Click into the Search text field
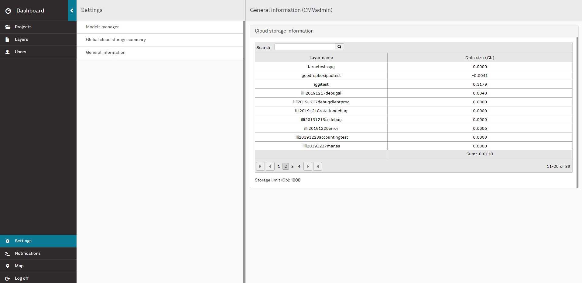Image resolution: width=582 pixels, height=283 pixels. (304, 47)
